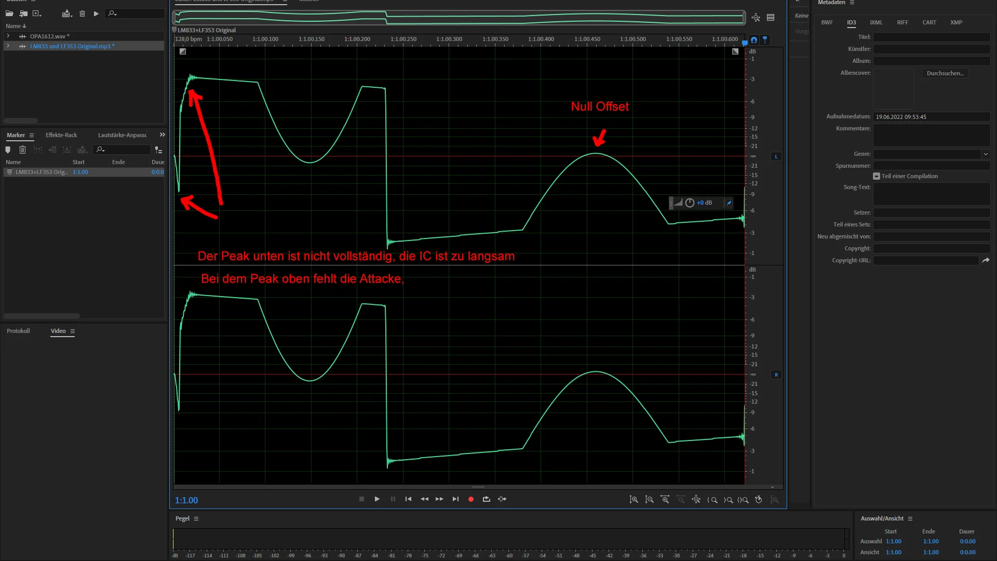
Task: Click the open file folder icon
Action: coord(9,14)
